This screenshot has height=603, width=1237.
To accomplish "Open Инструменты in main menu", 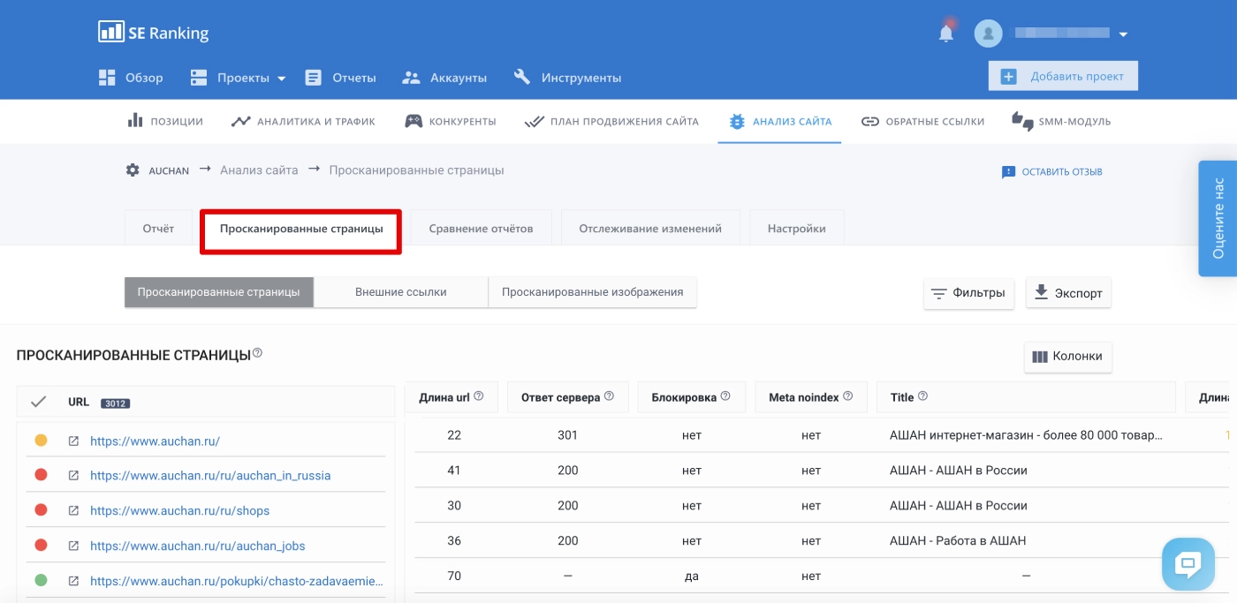I will coord(567,78).
